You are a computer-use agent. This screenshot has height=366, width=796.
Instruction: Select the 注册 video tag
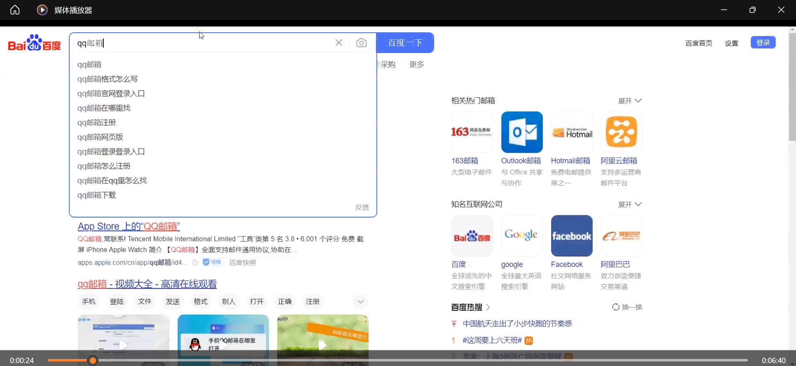313,301
